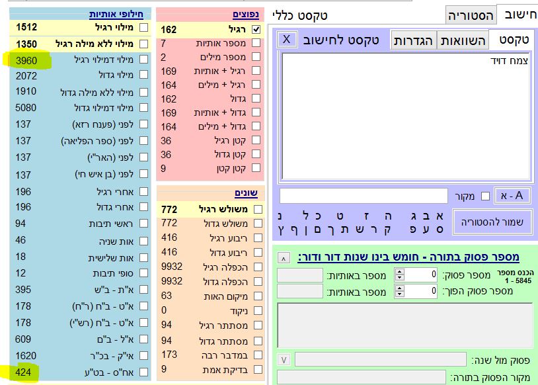
Task: Click the A - א language switch button
Action: pyautogui.click(x=512, y=196)
